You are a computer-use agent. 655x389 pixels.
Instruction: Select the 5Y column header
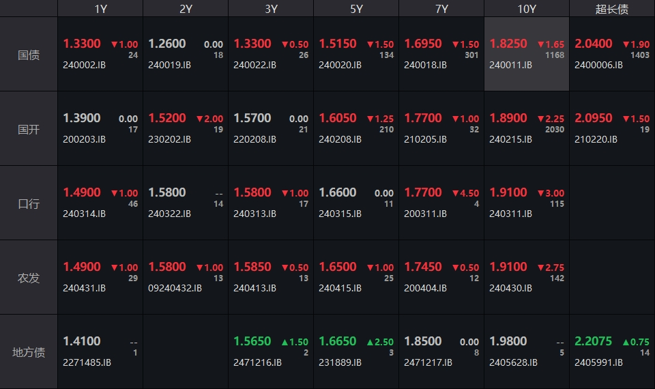(x=356, y=9)
